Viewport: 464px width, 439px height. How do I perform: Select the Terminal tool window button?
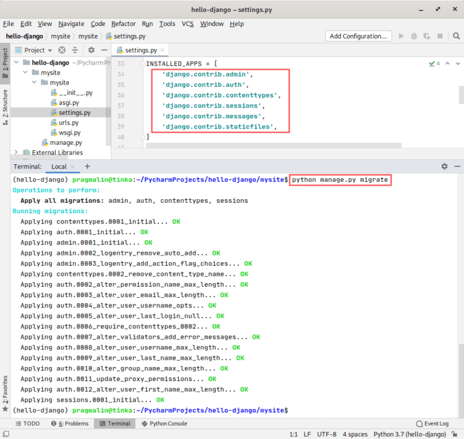click(x=115, y=423)
